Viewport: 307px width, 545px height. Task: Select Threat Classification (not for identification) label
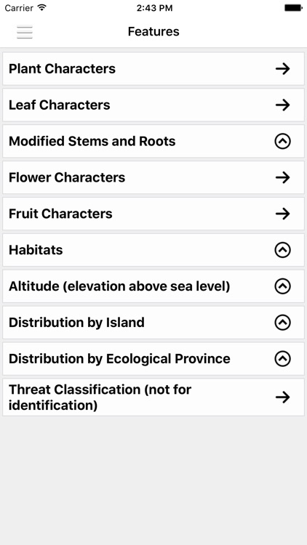[x=100, y=397]
